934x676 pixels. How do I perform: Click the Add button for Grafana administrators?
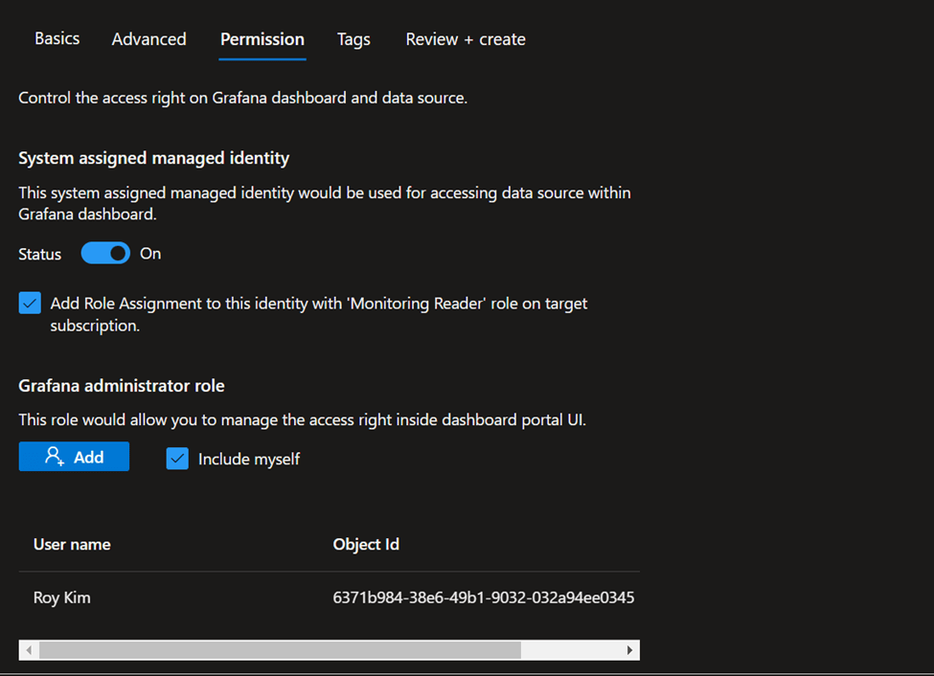pyautogui.click(x=74, y=457)
